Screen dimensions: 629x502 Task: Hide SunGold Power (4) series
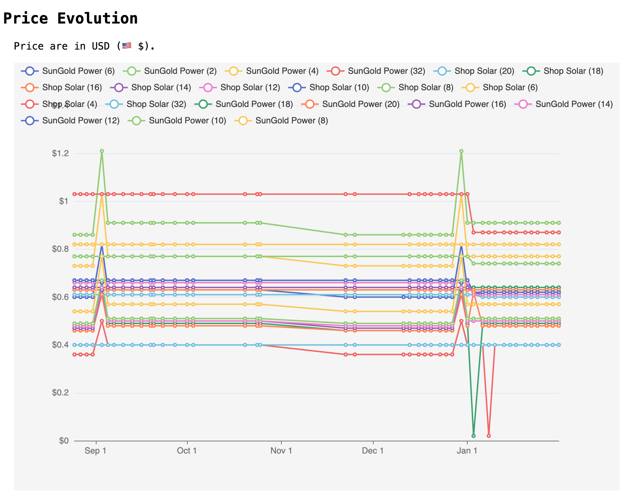(x=272, y=71)
